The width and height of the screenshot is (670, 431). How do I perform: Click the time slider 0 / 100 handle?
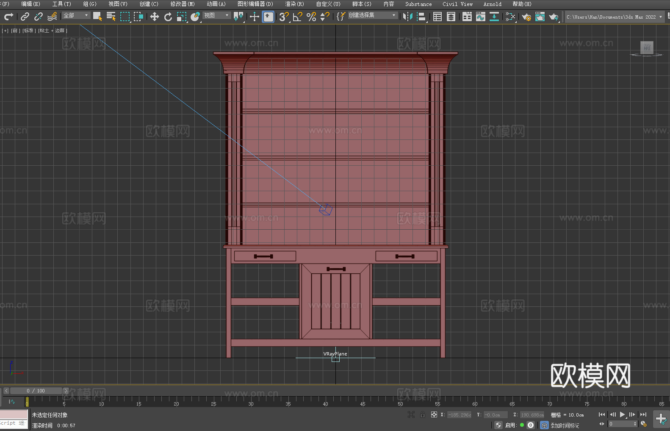[36, 391]
